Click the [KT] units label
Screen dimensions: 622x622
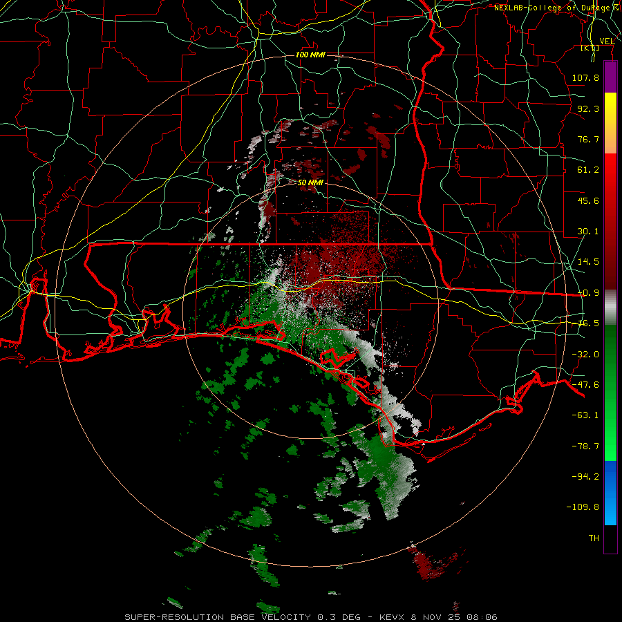pos(590,48)
